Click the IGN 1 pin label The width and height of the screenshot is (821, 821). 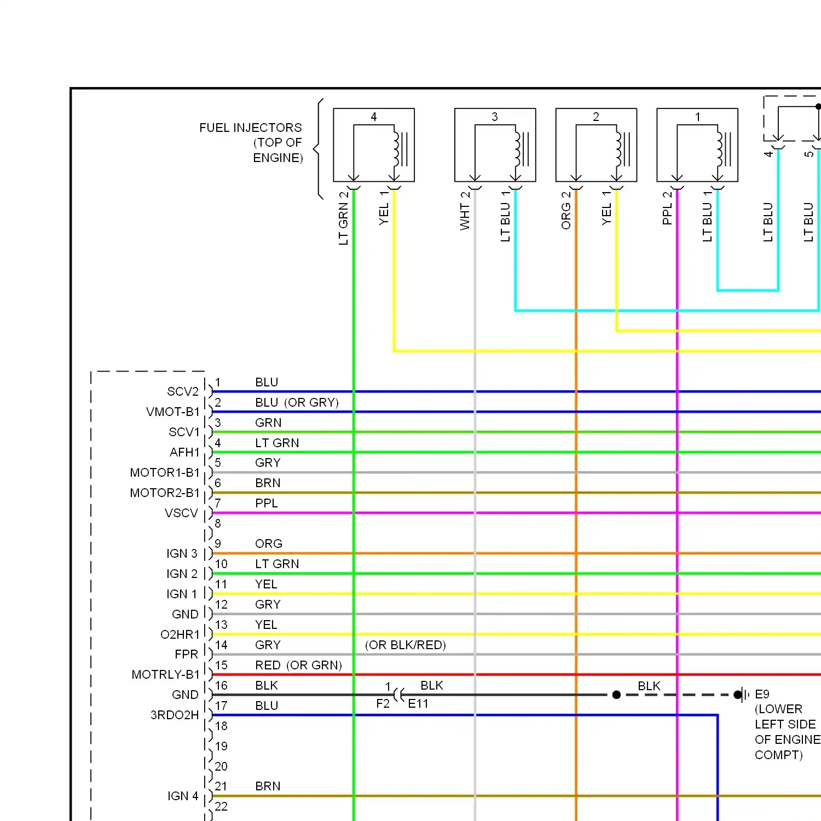click(x=182, y=594)
